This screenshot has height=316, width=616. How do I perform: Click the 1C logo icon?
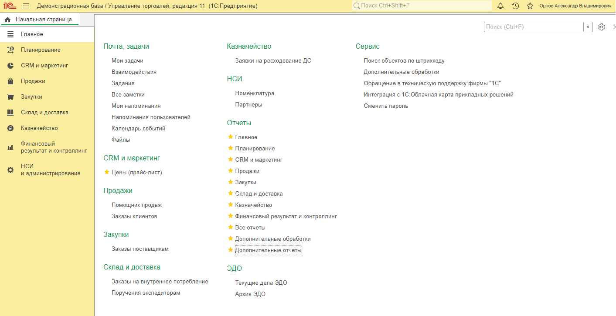click(x=9, y=6)
